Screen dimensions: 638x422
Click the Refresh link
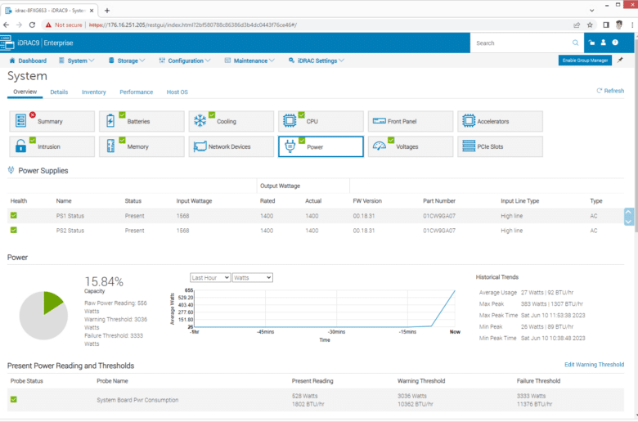[x=610, y=91]
